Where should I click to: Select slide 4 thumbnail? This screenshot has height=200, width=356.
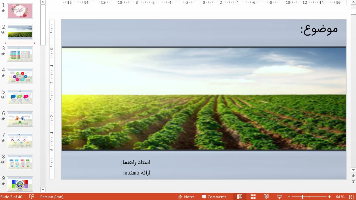[20, 76]
